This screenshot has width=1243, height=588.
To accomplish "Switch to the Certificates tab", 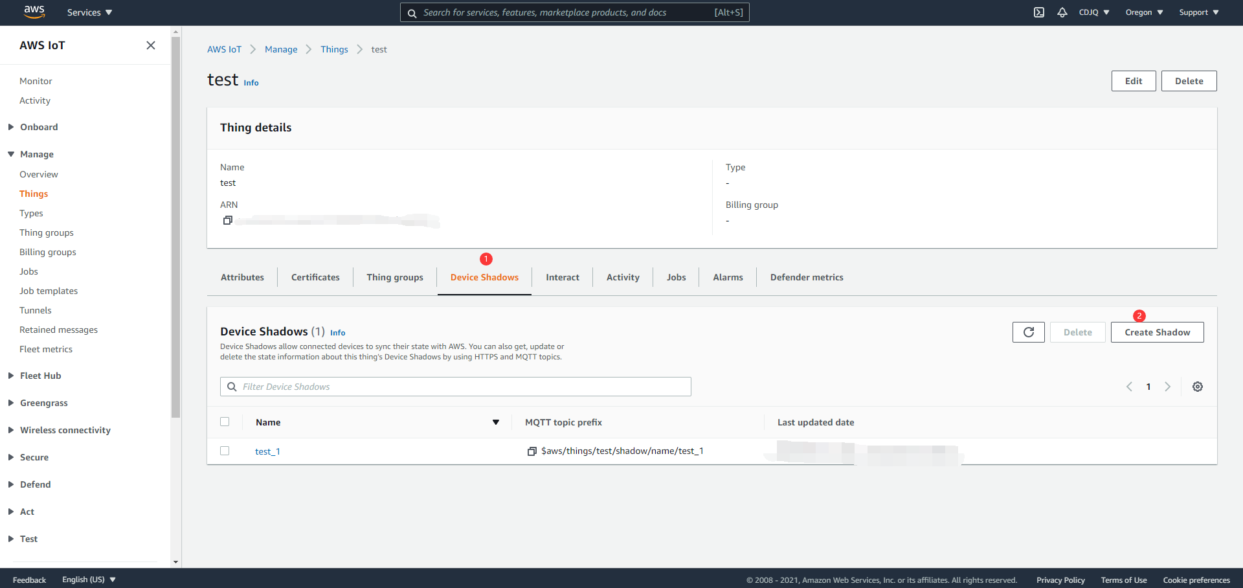I will 315,277.
